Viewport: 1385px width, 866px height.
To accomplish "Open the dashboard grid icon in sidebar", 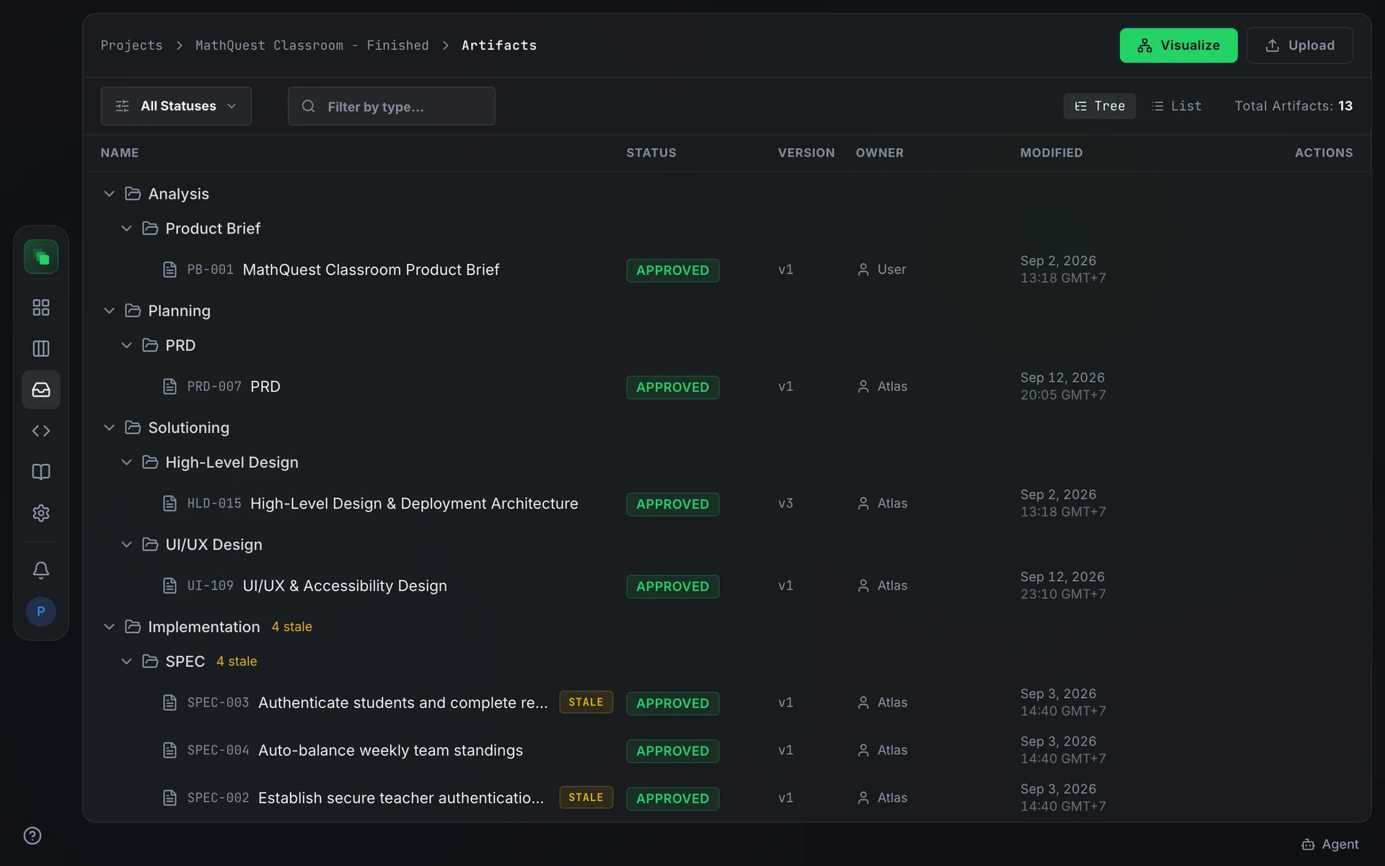I will click(x=41, y=307).
